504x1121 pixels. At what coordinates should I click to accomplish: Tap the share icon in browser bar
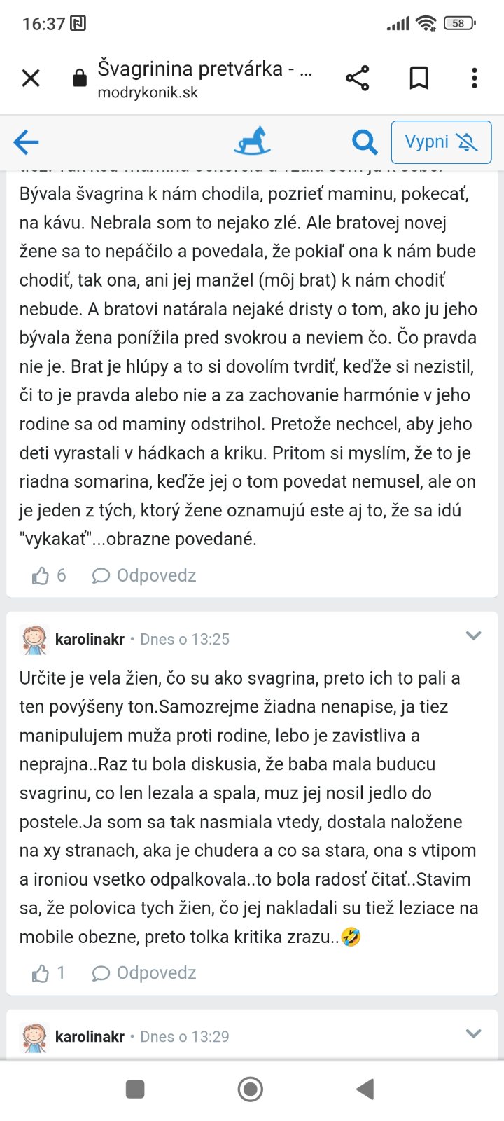pyautogui.click(x=358, y=78)
